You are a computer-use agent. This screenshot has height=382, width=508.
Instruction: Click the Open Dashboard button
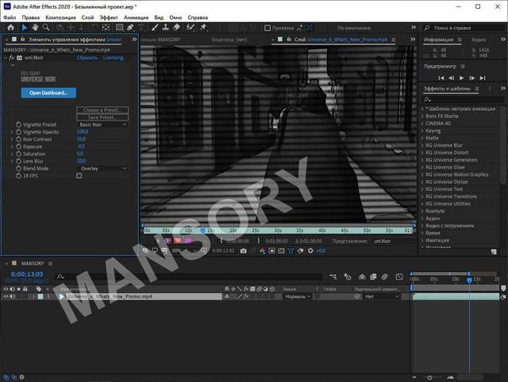click(x=48, y=93)
